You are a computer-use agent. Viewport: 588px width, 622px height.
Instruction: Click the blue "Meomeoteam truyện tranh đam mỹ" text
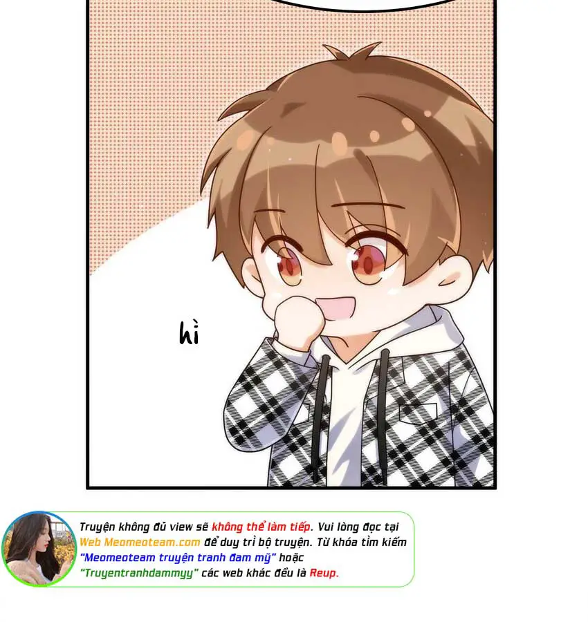pyautogui.click(x=178, y=558)
